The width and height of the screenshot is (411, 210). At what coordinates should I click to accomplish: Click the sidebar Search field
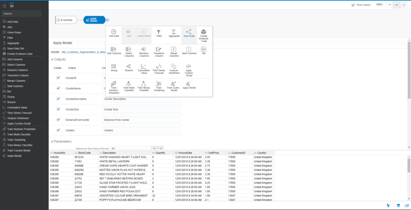point(21,13)
